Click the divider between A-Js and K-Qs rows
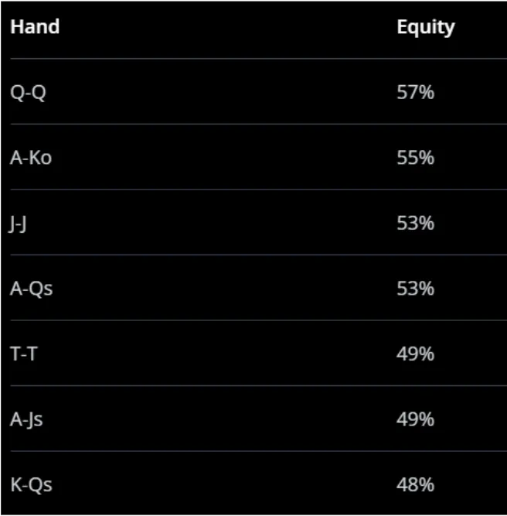This screenshot has height=516, width=507. 253,451
